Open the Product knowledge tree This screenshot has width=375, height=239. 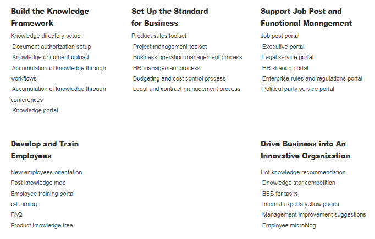[42, 226]
